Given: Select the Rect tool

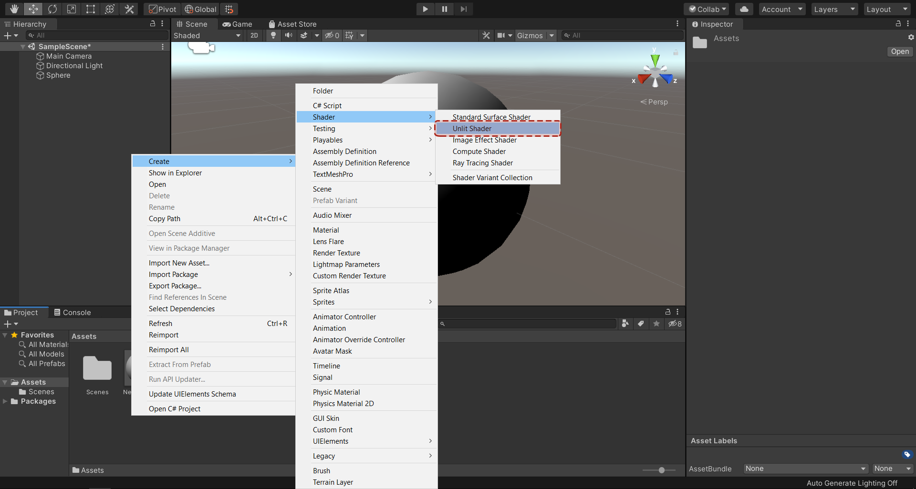Looking at the screenshot, I should 91,9.
